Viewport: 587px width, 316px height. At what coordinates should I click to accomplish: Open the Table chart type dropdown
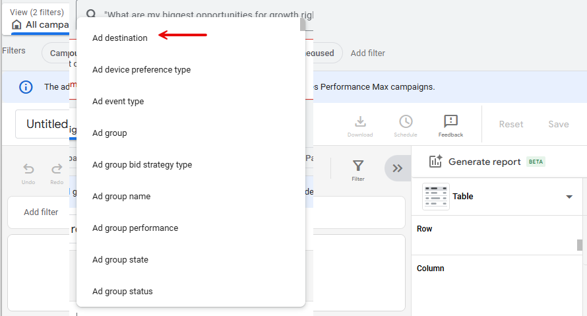coord(569,197)
